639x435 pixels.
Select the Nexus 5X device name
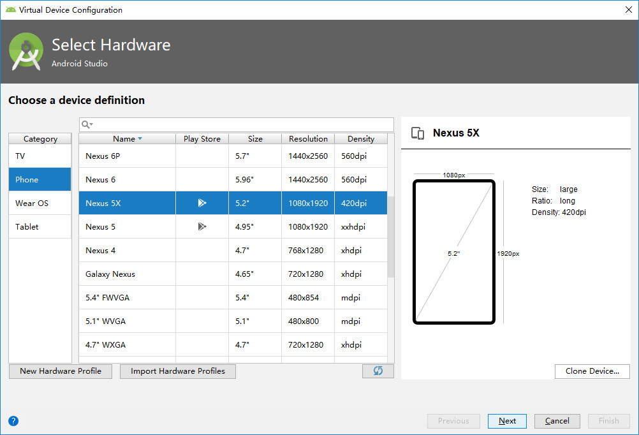103,203
